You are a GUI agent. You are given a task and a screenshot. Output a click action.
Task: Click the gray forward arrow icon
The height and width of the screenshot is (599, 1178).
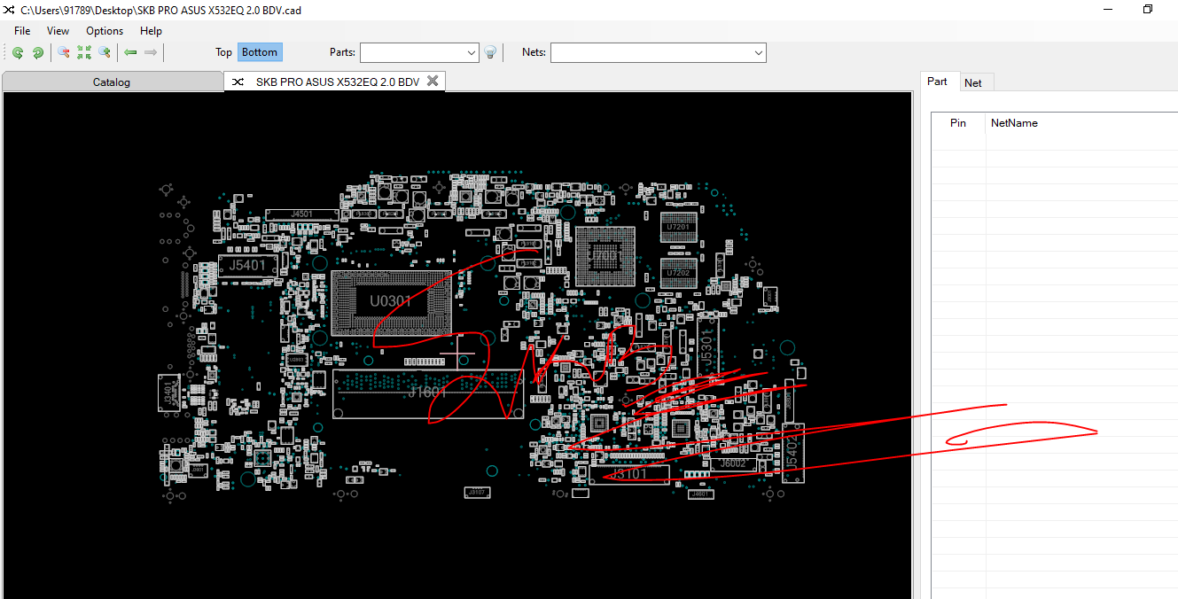pyautogui.click(x=151, y=53)
